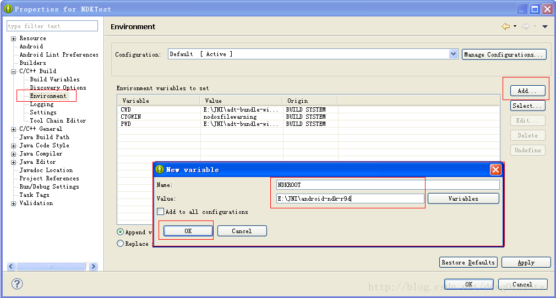Expand the Java Code Style node
Screen dimensions: 556x298
click(13, 146)
